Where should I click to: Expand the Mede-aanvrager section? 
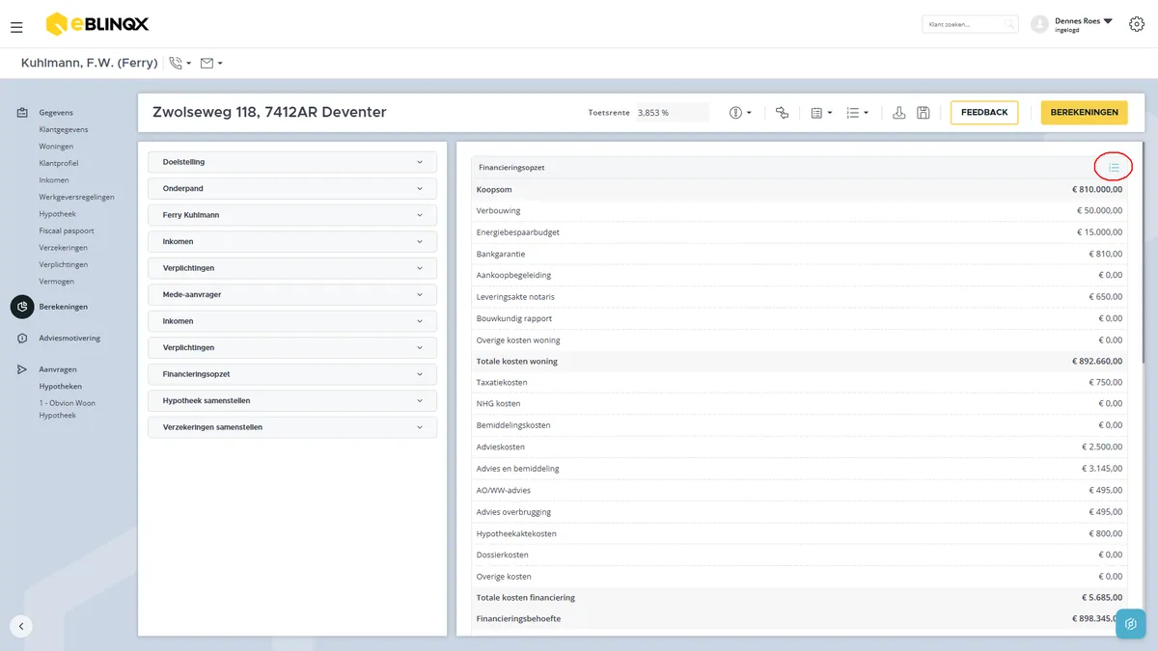tap(292, 295)
